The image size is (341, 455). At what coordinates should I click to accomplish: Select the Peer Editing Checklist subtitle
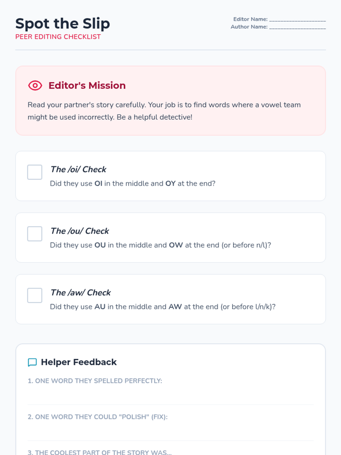pyautogui.click(x=58, y=37)
